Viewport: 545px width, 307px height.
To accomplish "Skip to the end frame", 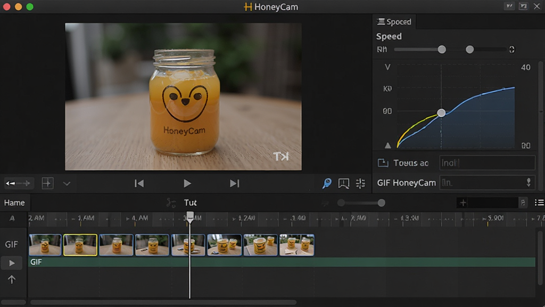I will coord(235,183).
